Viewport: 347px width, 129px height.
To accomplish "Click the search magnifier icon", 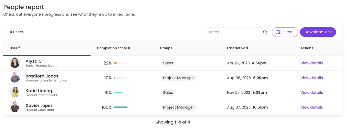I will click(265, 32).
